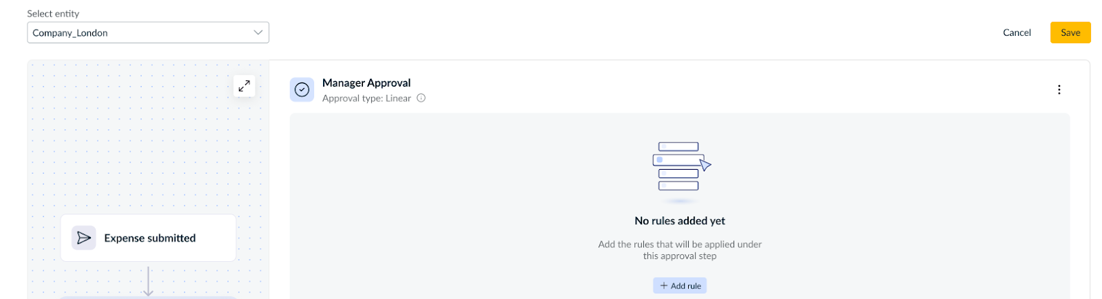Click the Select entity label
This screenshot has width=1102, height=299.
click(x=53, y=14)
